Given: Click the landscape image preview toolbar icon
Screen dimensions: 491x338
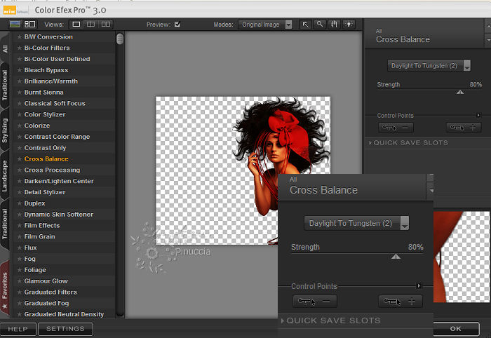Looking at the screenshot, I should coord(15,25).
